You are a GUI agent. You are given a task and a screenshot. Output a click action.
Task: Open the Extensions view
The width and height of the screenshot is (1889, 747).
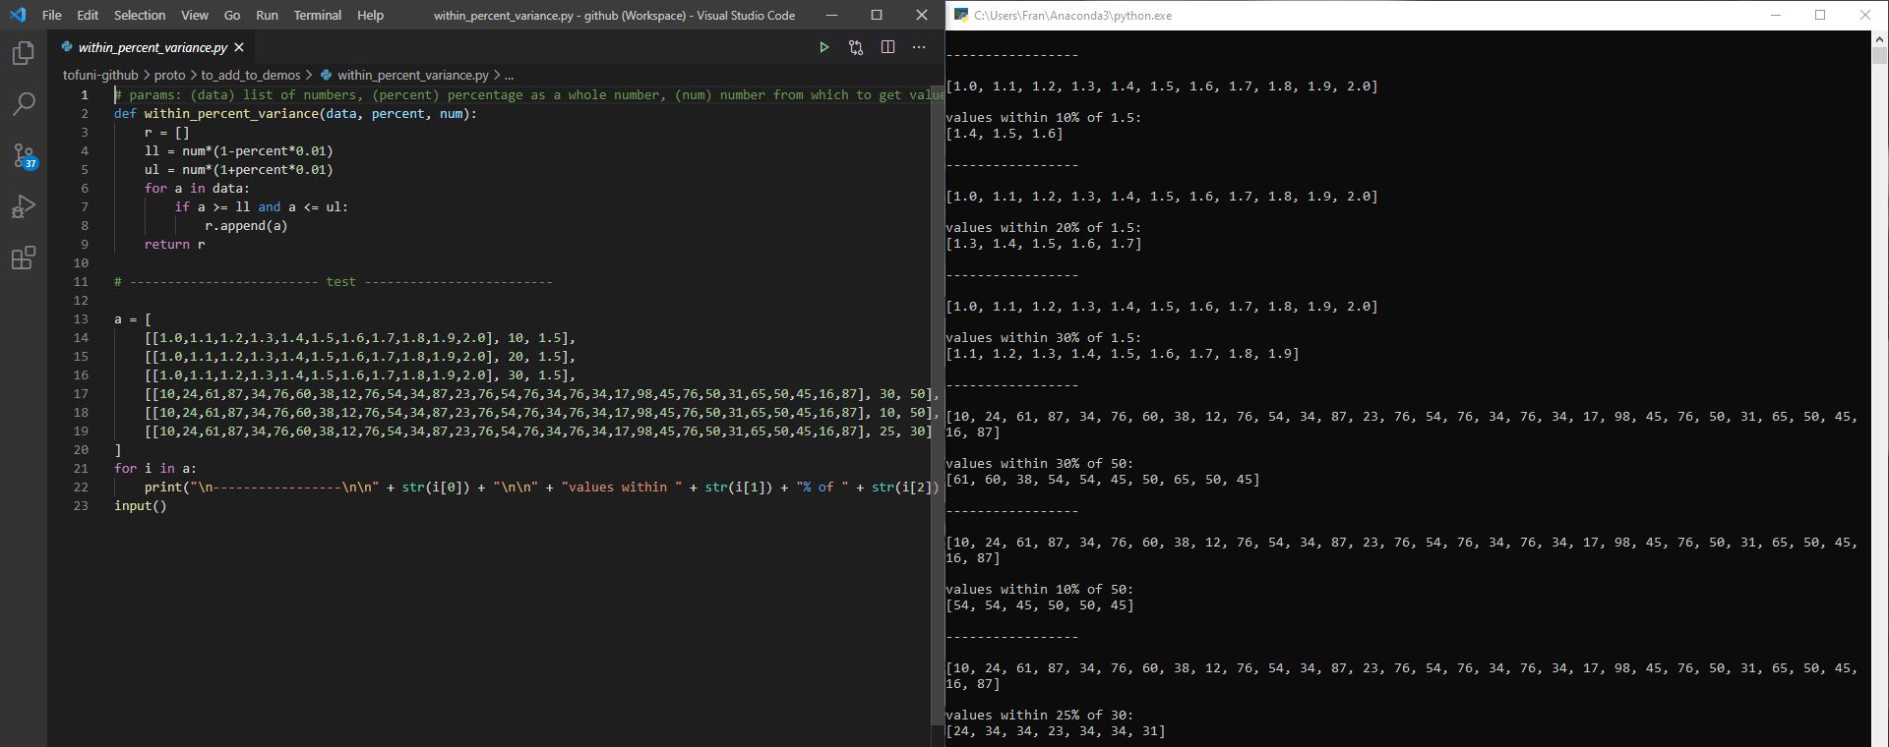[x=24, y=258]
